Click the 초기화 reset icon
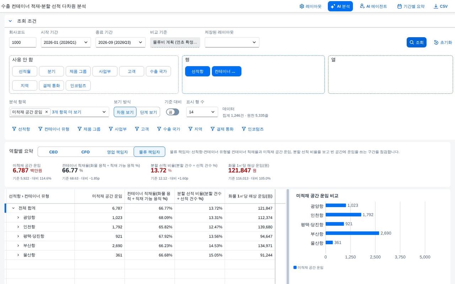Viewport: 455px width, 284px height. (436, 42)
